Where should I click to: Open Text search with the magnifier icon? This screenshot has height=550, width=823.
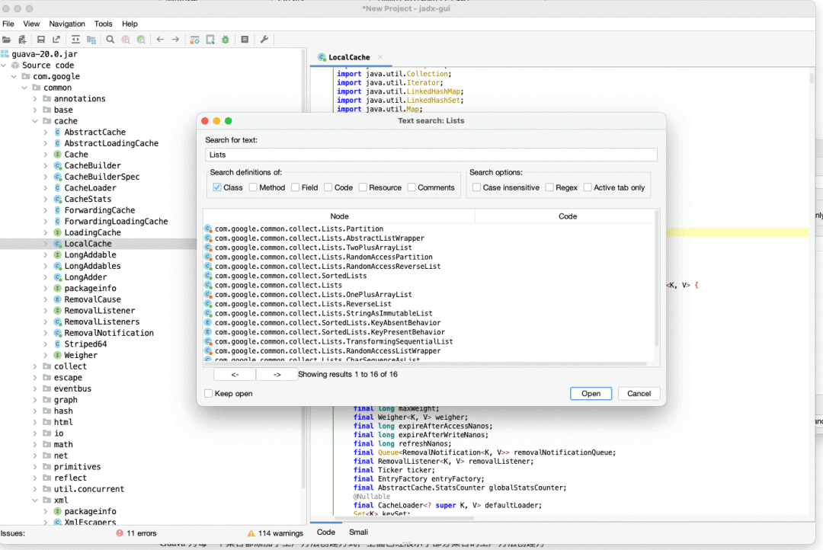(x=110, y=40)
